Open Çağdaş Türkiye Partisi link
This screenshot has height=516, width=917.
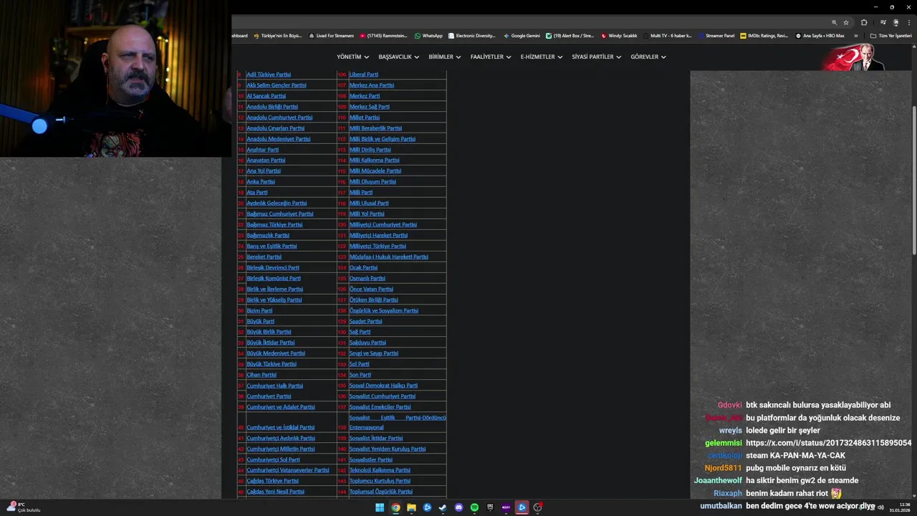click(x=272, y=481)
